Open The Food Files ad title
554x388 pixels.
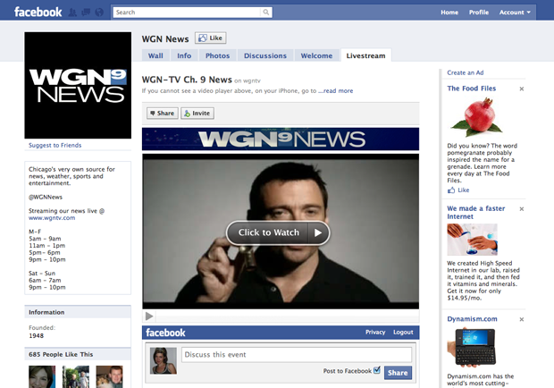pyautogui.click(x=471, y=89)
